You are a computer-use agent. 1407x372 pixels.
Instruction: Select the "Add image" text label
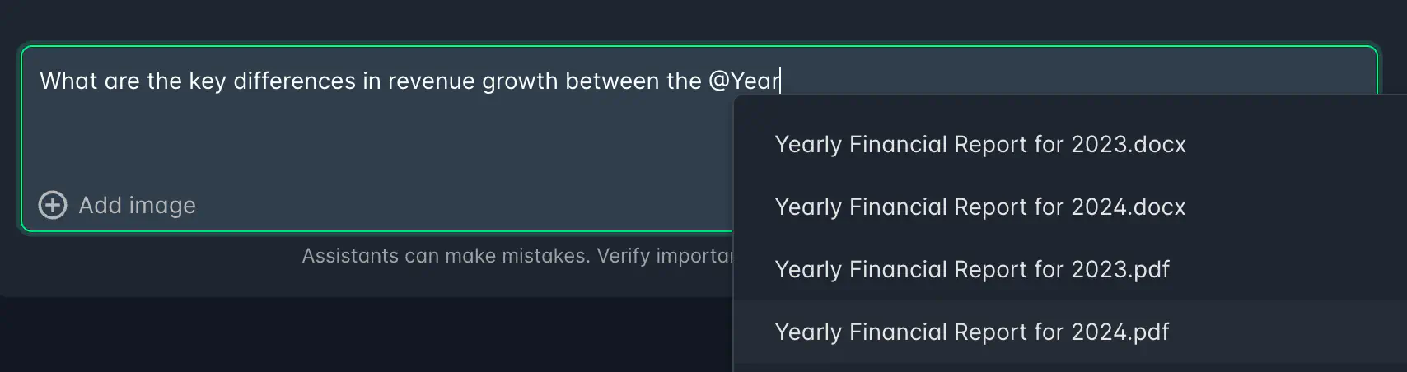(x=138, y=205)
